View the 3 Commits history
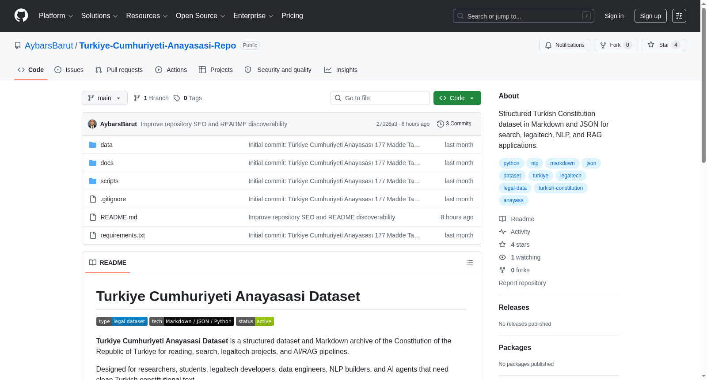707x380 pixels. click(454, 124)
